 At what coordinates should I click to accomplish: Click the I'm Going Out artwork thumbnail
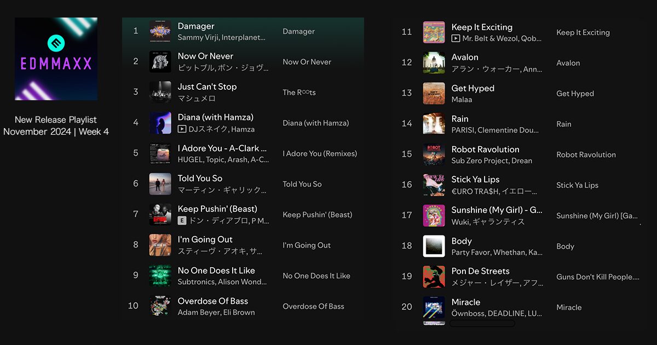160,245
